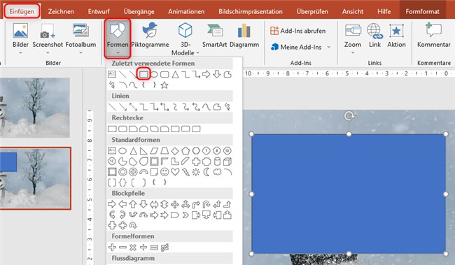Open the Ansicht tab
455x265 pixels.
(353, 12)
